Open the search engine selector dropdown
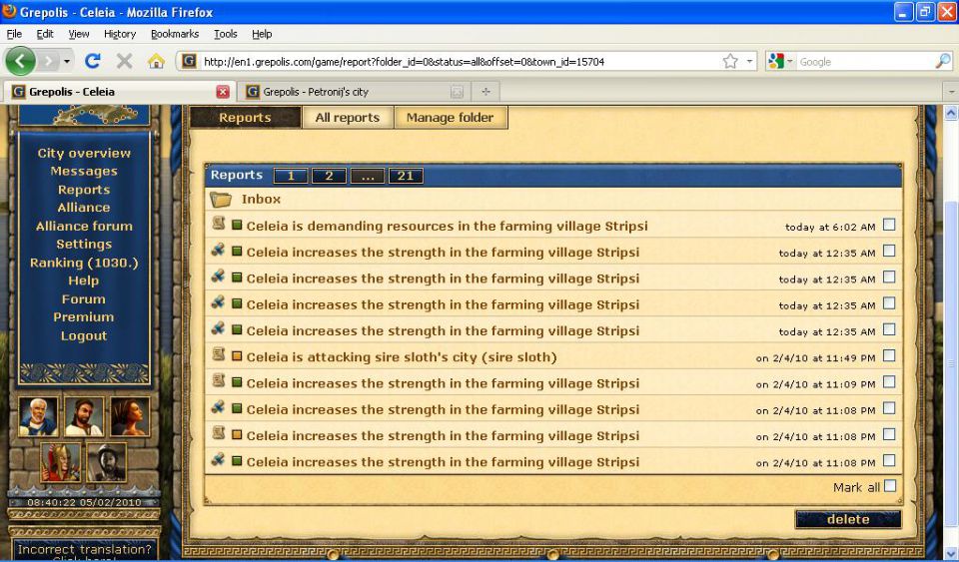The image size is (959, 562). [x=789, y=62]
